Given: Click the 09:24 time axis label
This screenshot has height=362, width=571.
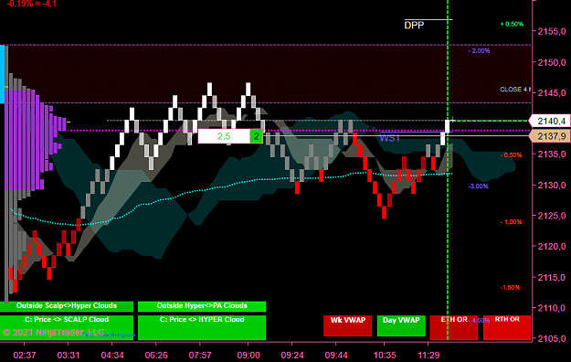Looking at the screenshot, I should (x=292, y=355).
